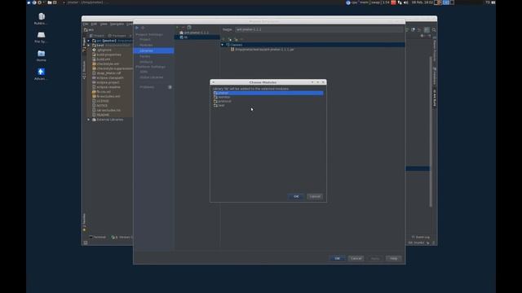Open Edit menu in IDE menu bar
The height and width of the screenshot is (293, 522).
(94, 24)
